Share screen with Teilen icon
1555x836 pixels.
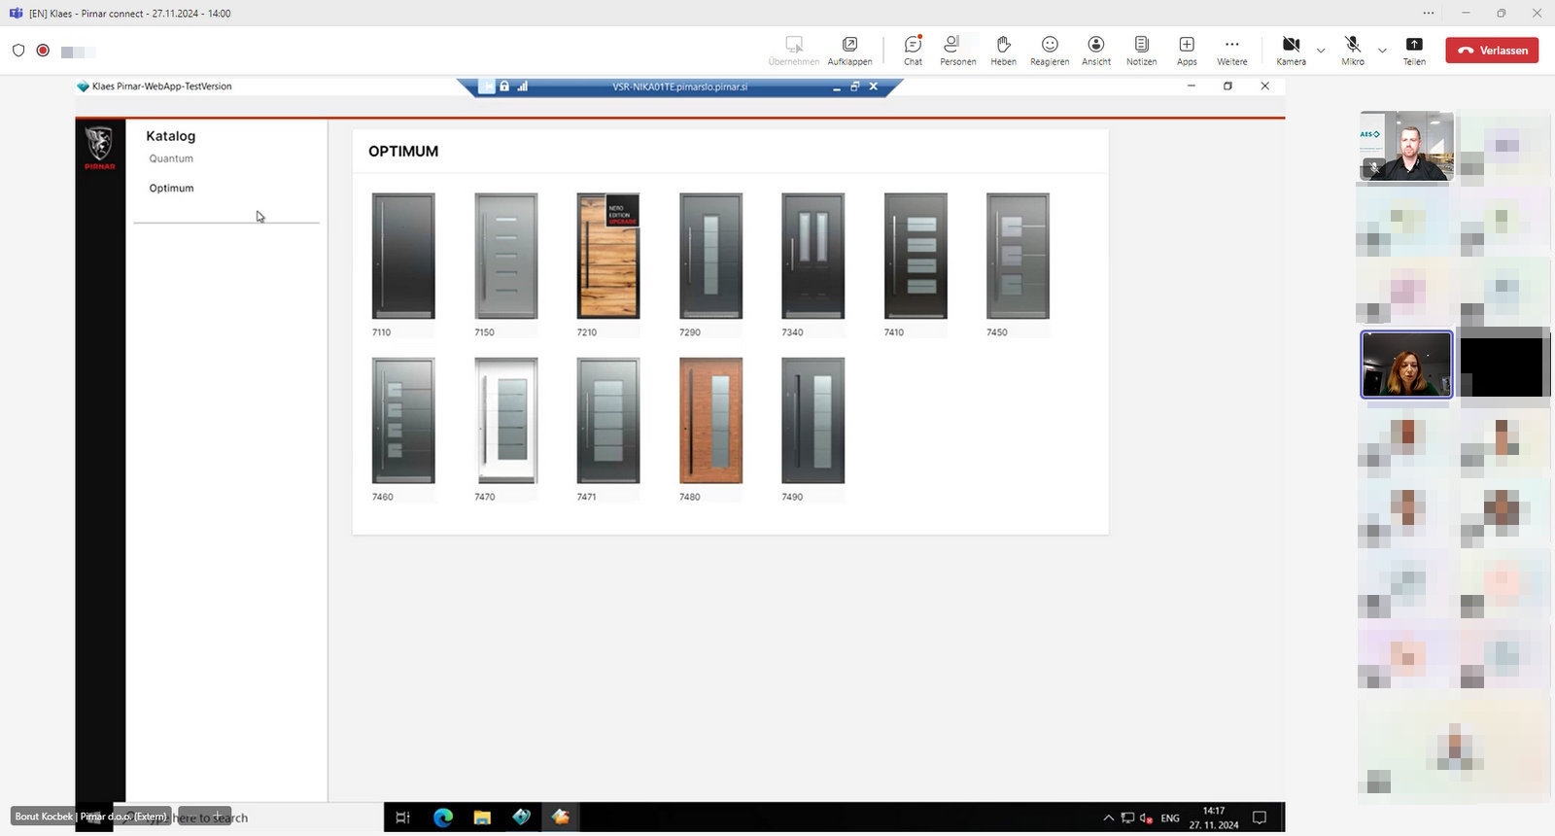point(1414,50)
